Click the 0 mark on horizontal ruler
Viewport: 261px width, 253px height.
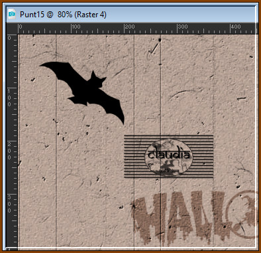(x=21, y=27)
